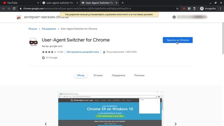224x126 pixels.
Task: Switch to the YouTube tab
Action: (x=20, y=3)
